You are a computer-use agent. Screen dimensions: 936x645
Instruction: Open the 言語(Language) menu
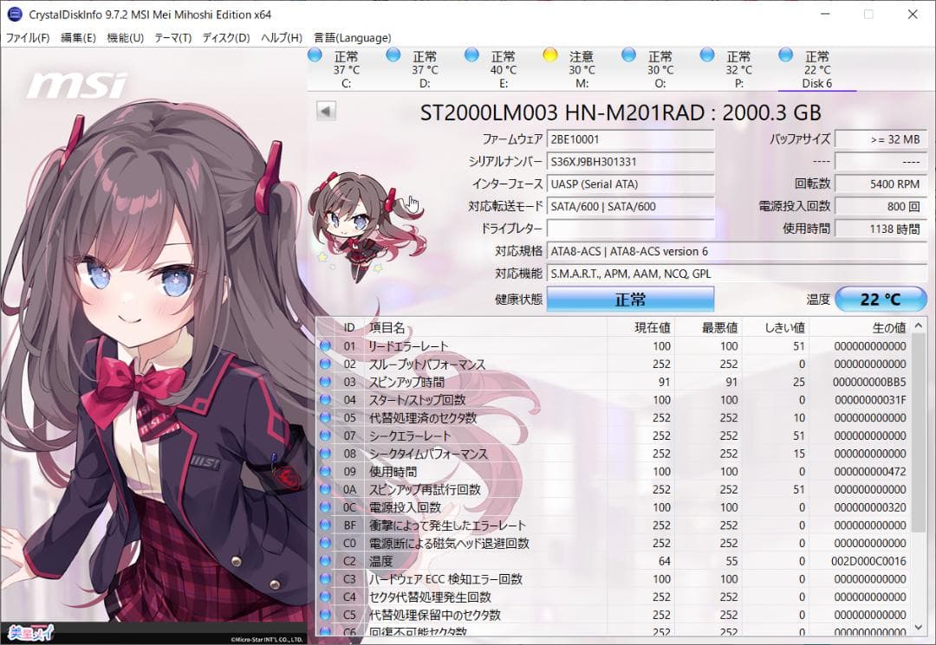click(x=352, y=37)
